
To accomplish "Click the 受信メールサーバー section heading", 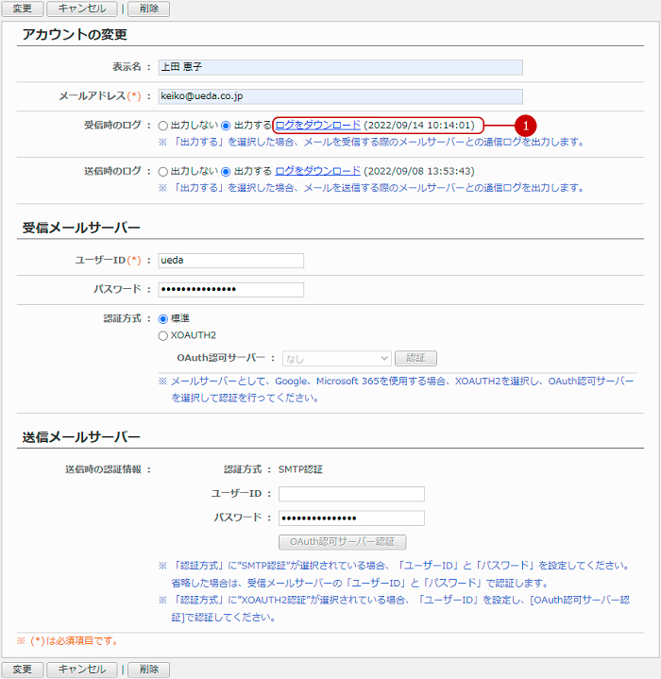I will [x=81, y=228].
